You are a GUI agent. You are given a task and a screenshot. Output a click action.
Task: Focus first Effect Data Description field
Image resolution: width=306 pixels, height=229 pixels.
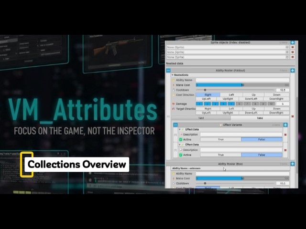pos(241,135)
